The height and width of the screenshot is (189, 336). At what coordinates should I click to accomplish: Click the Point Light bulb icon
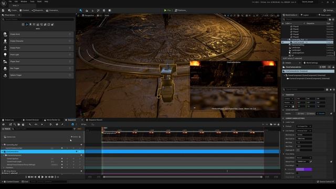(5, 55)
